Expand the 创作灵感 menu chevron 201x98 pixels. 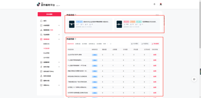pos(59,67)
